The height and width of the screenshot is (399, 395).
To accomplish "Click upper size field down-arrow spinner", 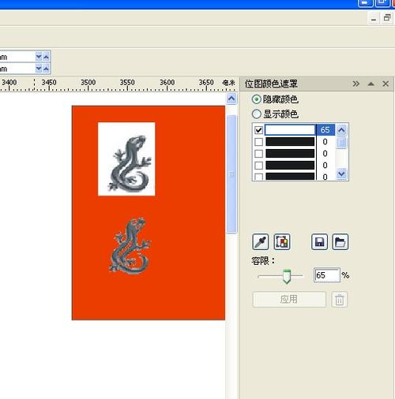I will point(39,57).
